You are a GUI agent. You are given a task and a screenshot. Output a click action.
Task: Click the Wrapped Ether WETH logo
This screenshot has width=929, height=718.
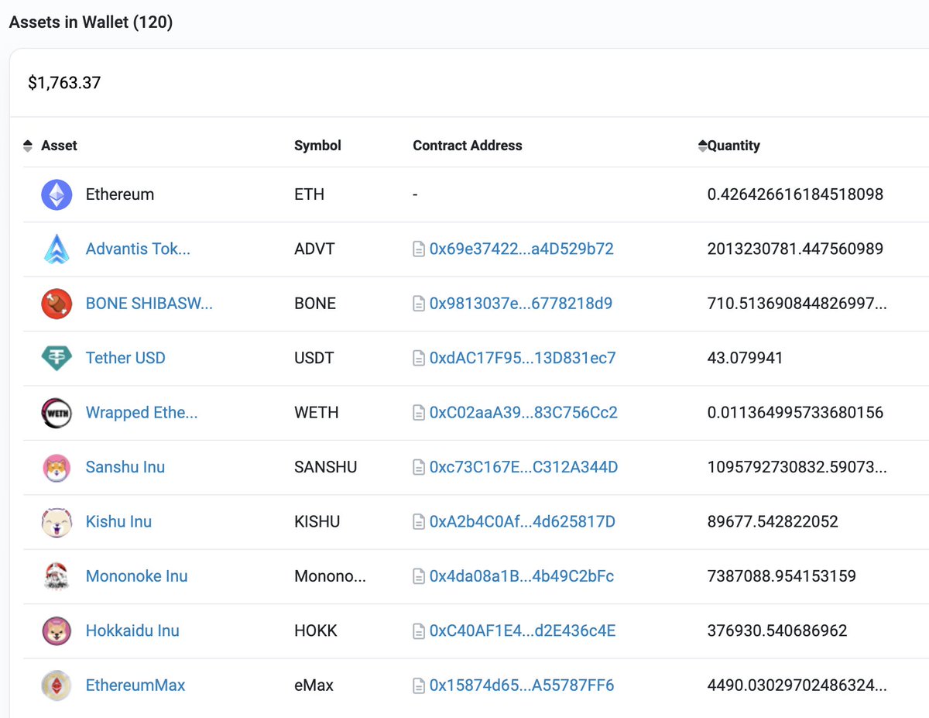(57, 413)
